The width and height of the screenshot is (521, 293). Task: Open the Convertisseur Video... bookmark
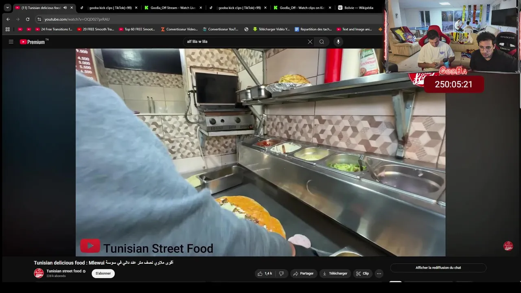tap(179, 29)
